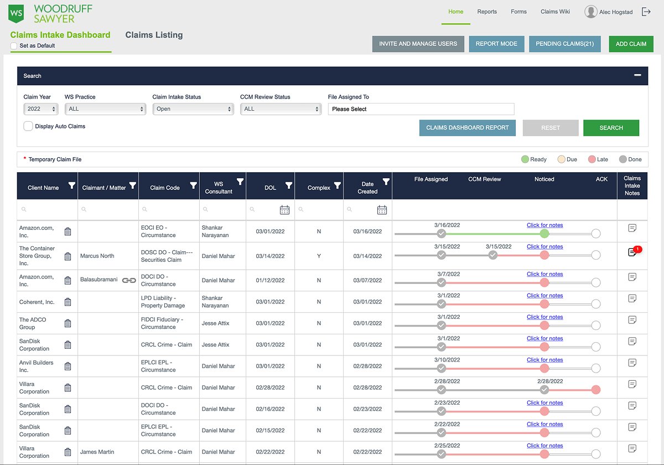Enable the Display Auto Claims checkbox
664x465 pixels.
(28, 126)
